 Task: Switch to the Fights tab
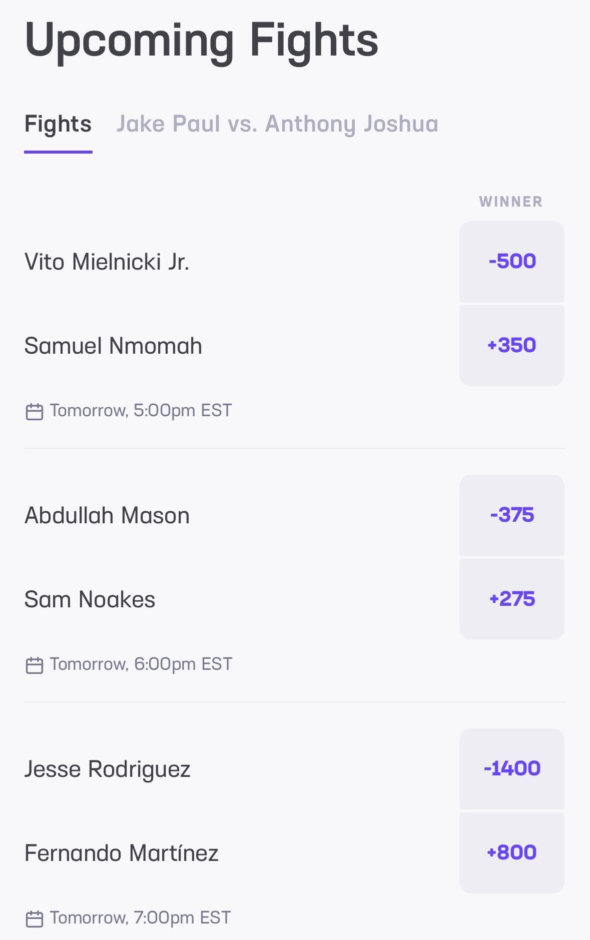pyautogui.click(x=58, y=124)
